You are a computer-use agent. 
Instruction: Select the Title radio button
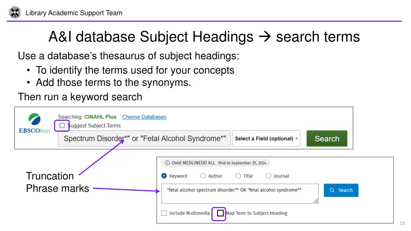pyautogui.click(x=238, y=176)
